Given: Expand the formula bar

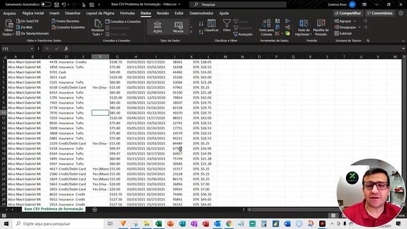Looking at the screenshot, I should tap(403, 48).
